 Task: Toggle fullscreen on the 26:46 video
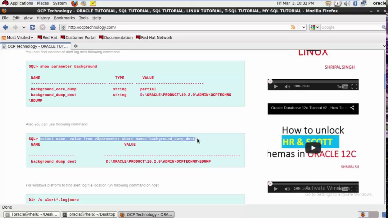354,86
